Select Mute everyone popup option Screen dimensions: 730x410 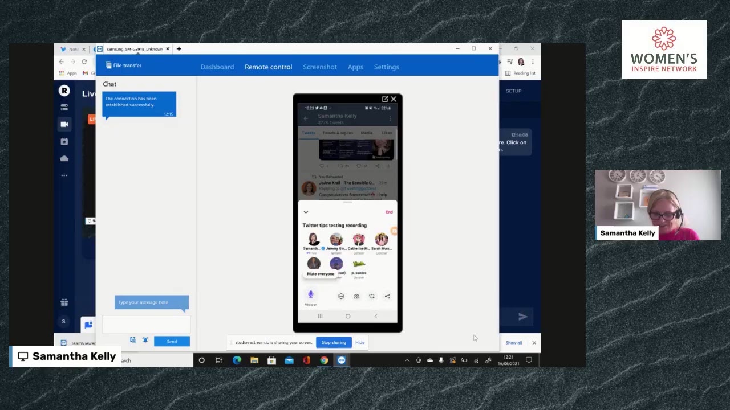pyautogui.click(x=321, y=274)
